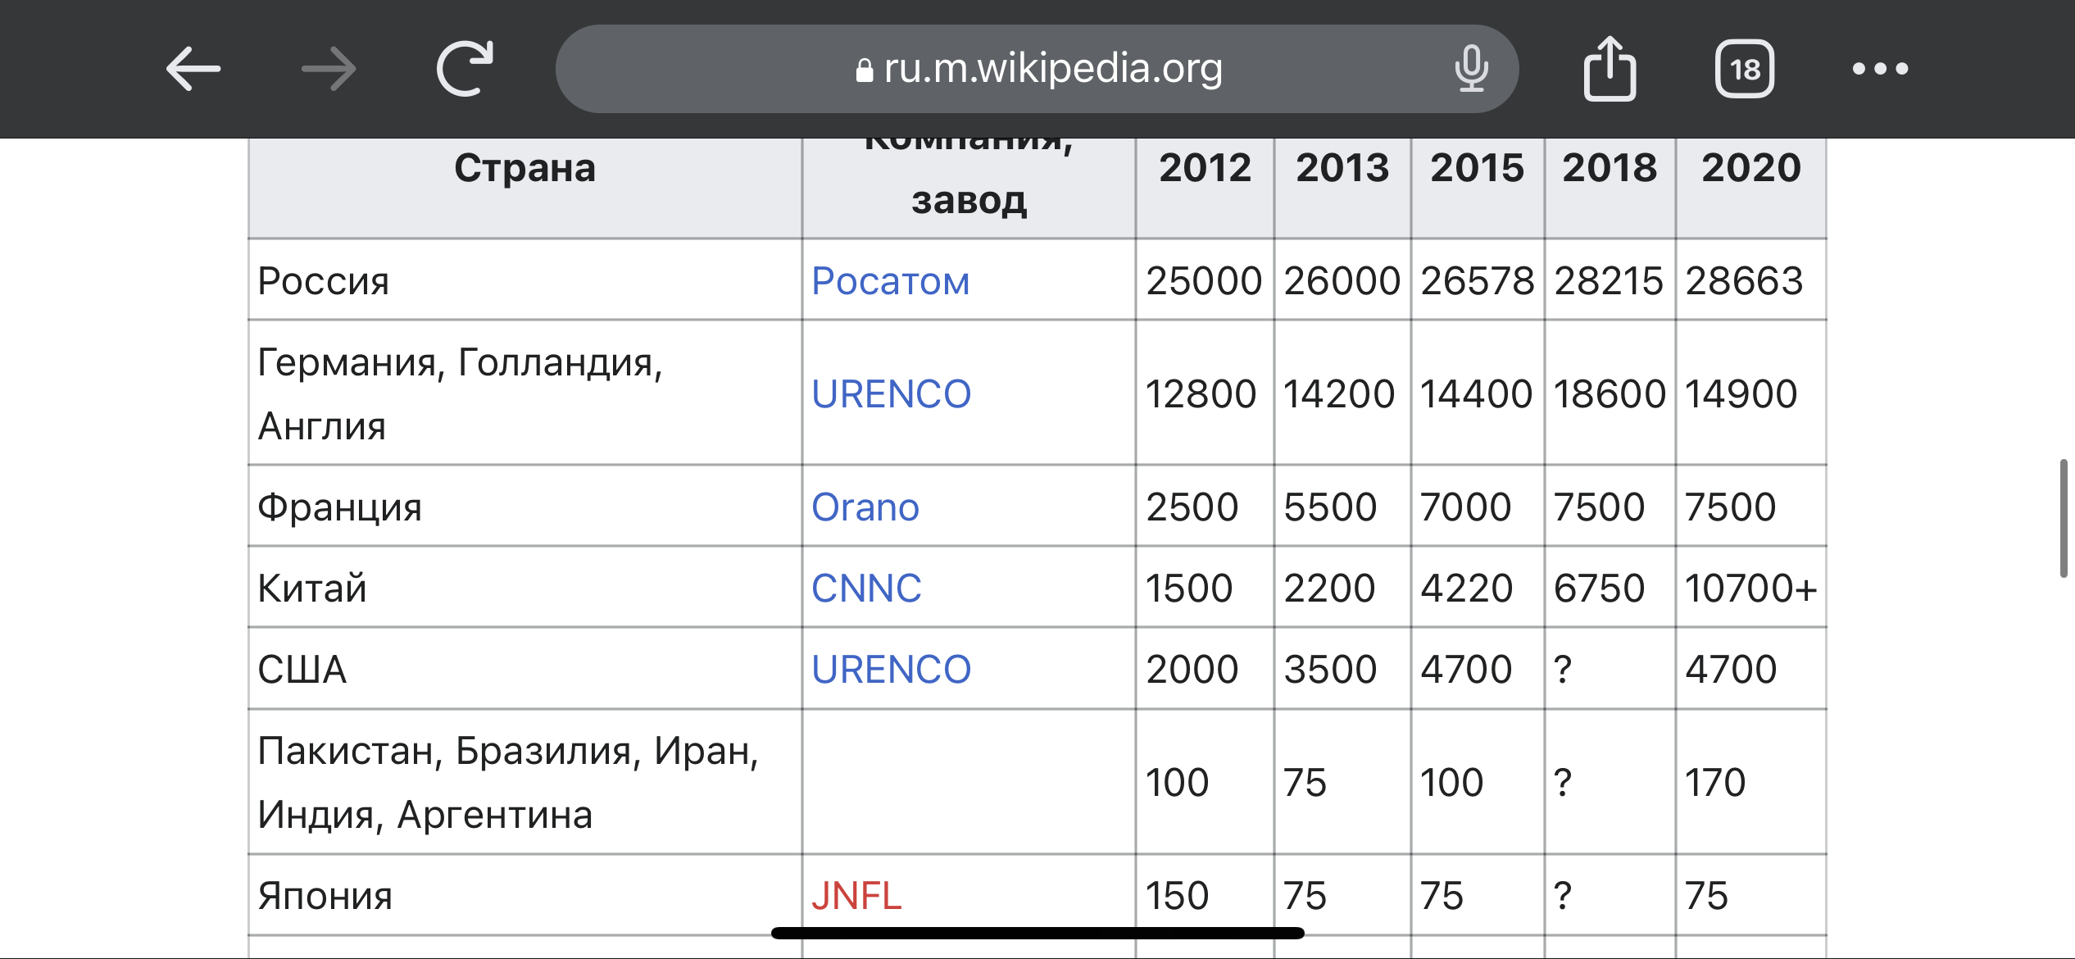The width and height of the screenshot is (2075, 959).
Task: Open the URENCO link in Германия row
Action: pyautogui.click(x=891, y=394)
